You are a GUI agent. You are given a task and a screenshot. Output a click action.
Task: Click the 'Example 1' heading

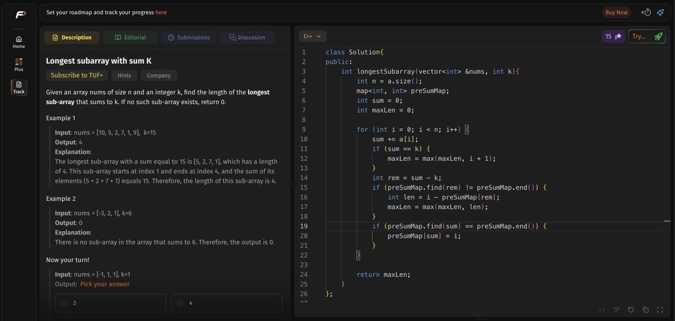coord(61,118)
